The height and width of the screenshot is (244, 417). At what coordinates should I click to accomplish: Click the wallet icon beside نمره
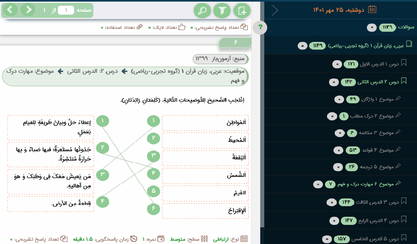161,239
